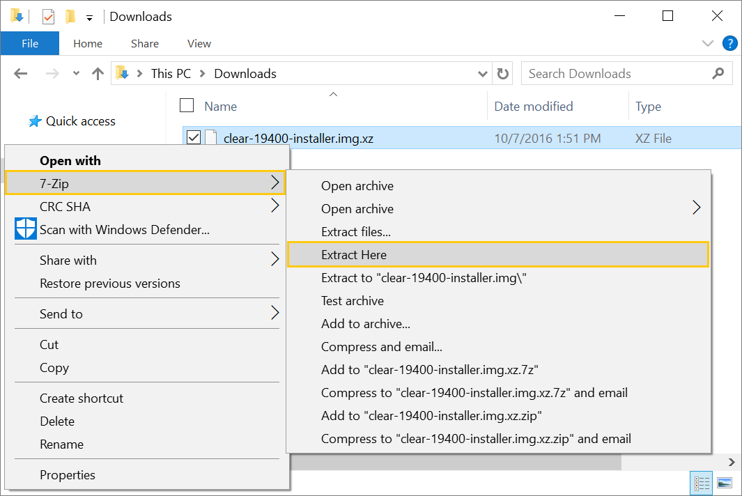Click Downloads in the address breadcrumb

pos(245,73)
